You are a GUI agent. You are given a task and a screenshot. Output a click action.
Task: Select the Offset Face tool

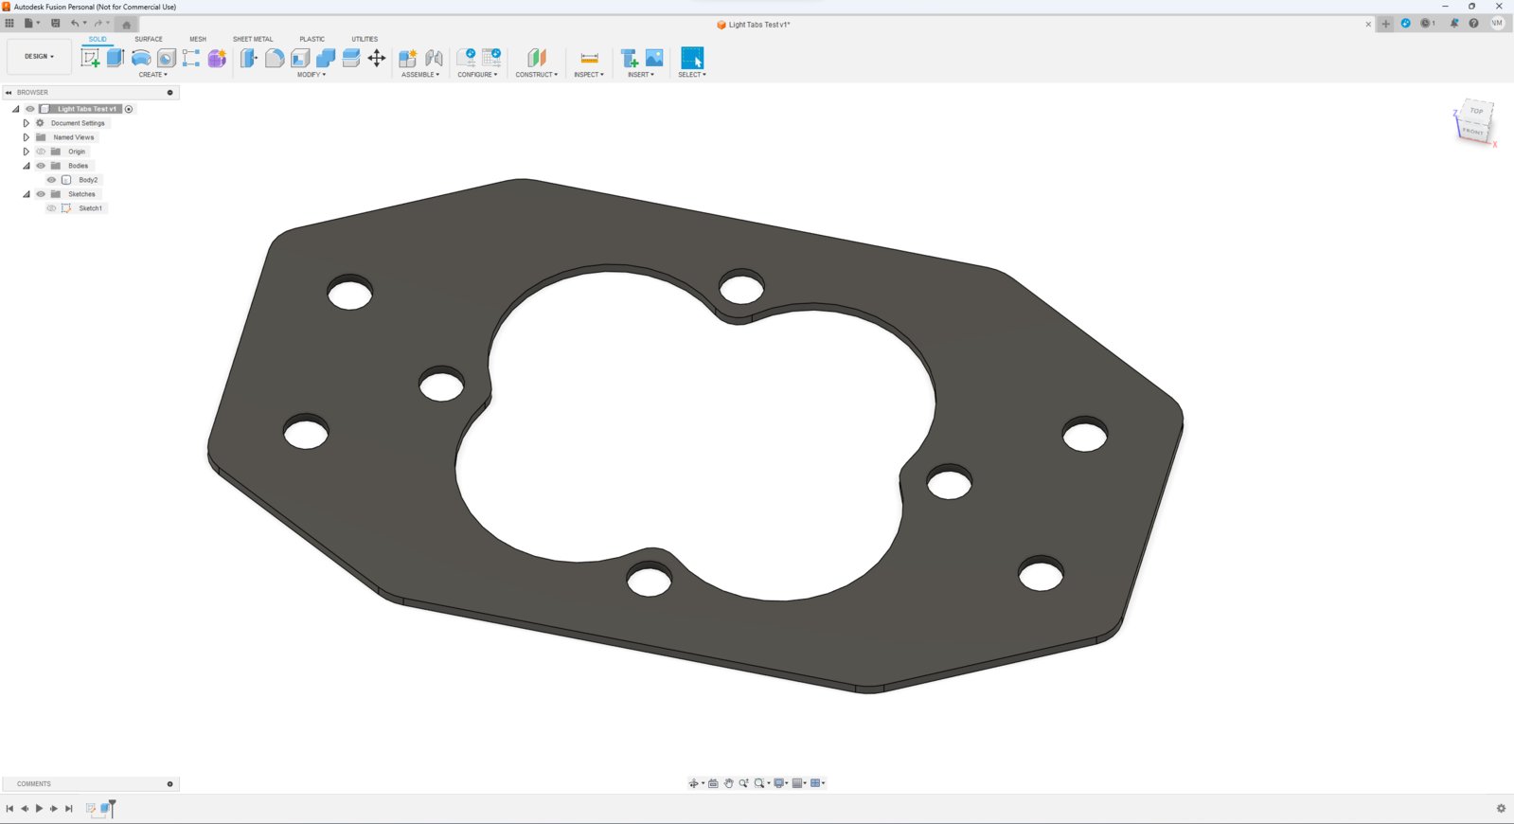pos(351,59)
